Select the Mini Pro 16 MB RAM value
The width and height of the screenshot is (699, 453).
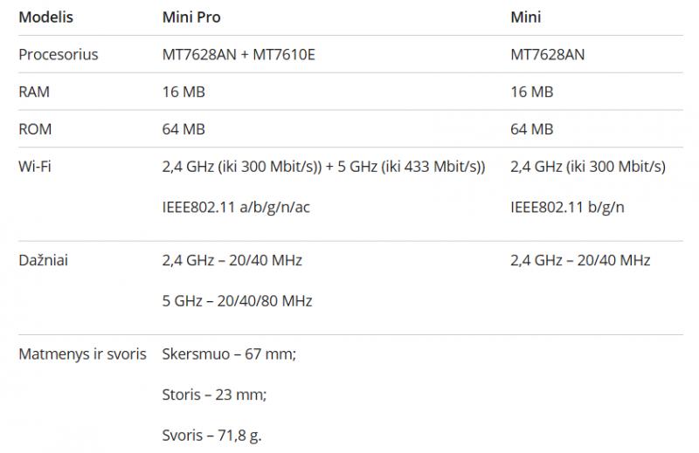(183, 92)
